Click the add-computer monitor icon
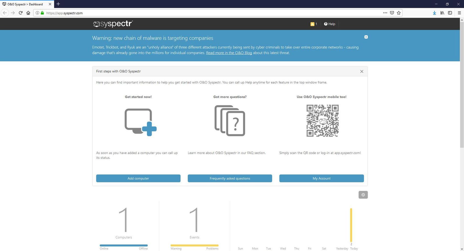Screen dimensions: 464x251 tap(141, 122)
